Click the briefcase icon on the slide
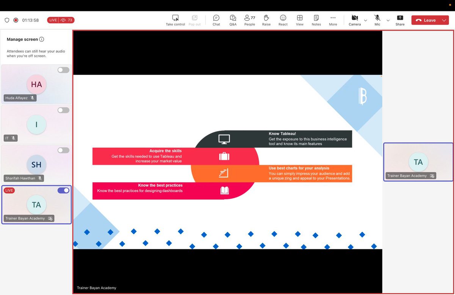455x295 pixels. coord(224,156)
